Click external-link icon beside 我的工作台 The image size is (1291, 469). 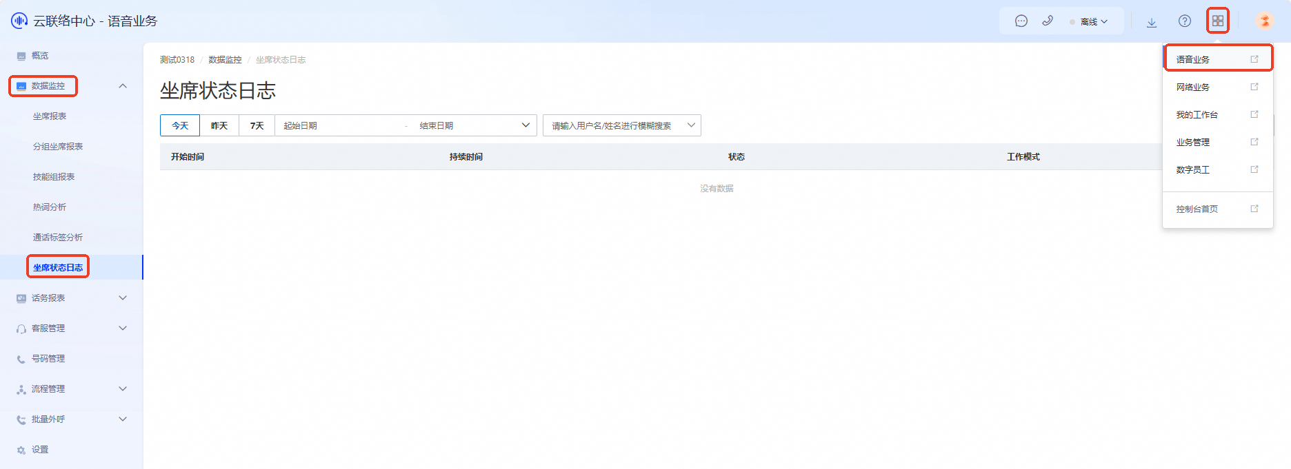1254,114
